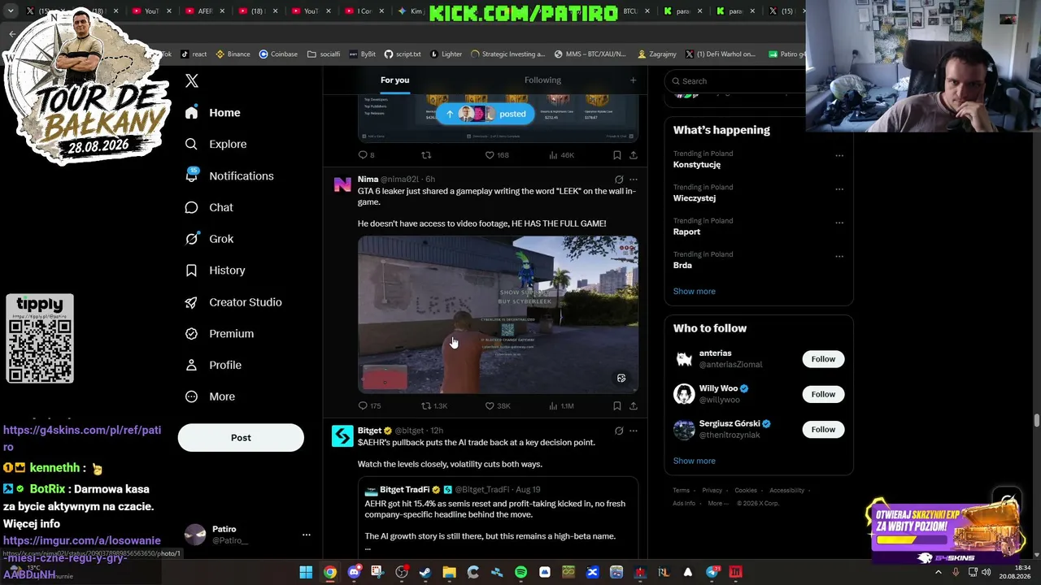This screenshot has width=1041, height=585.
Task: Open more options for Wieczystej trend
Action: tap(839, 189)
